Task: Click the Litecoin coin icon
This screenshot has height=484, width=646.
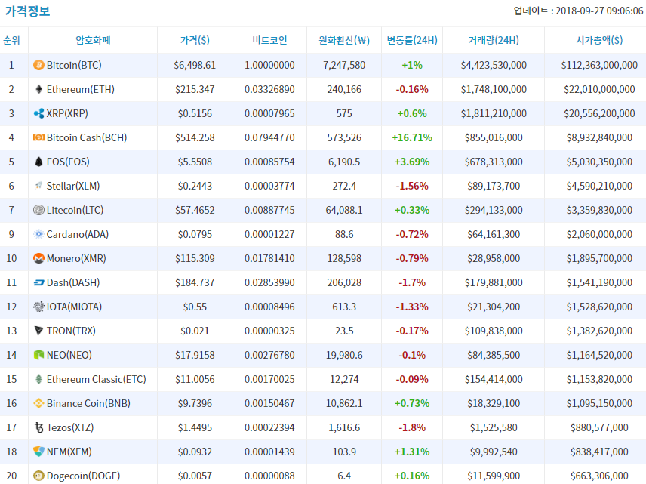Action: pos(38,210)
